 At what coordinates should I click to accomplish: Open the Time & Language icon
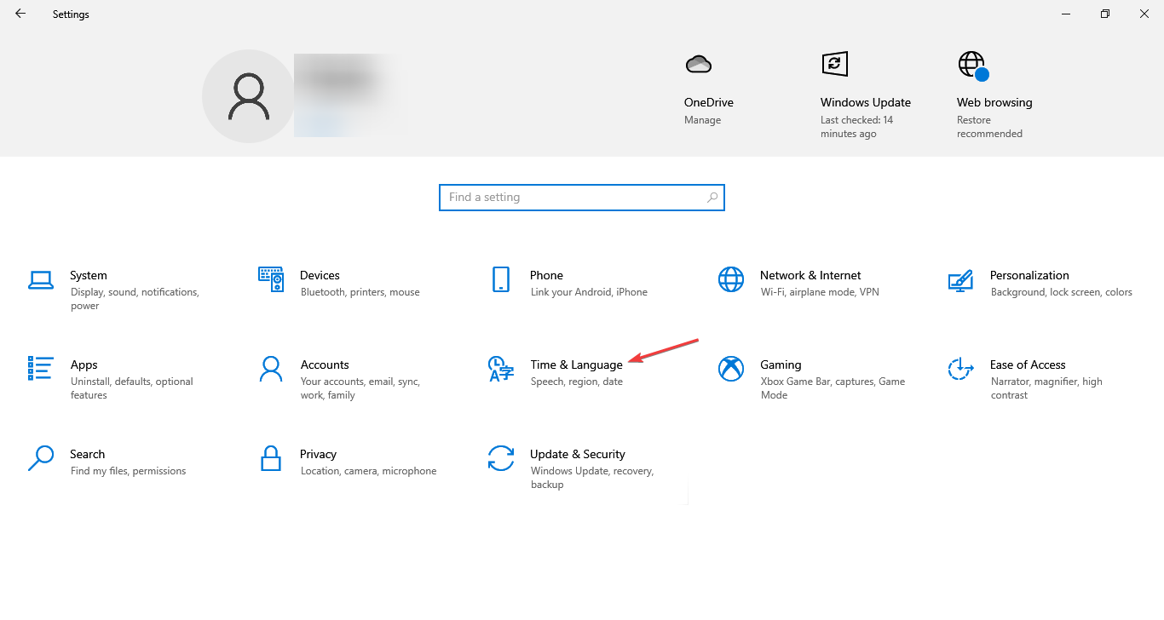click(501, 369)
